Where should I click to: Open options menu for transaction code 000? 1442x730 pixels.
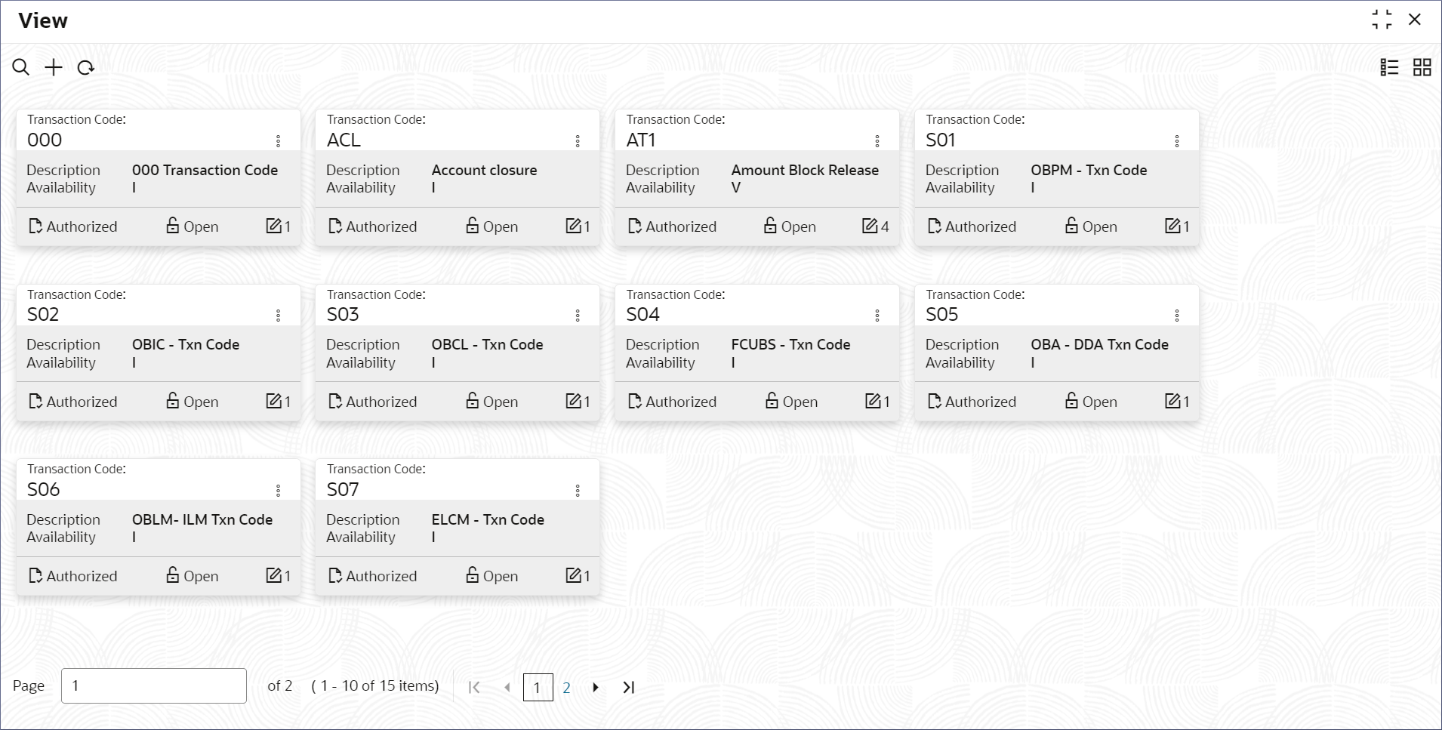pyautogui.click(x=278, y=141)
